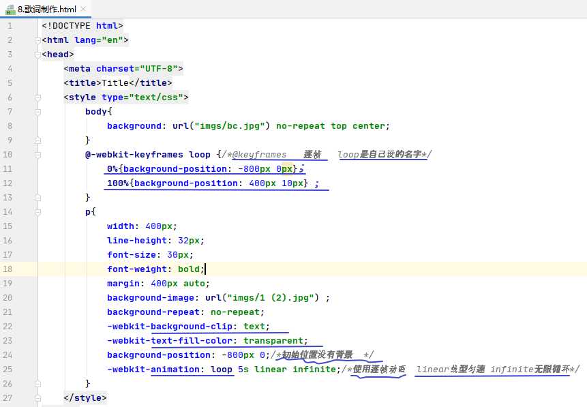Click fold end marker on line 26
This screenshot has height=407, width=587.
(39, 384)
